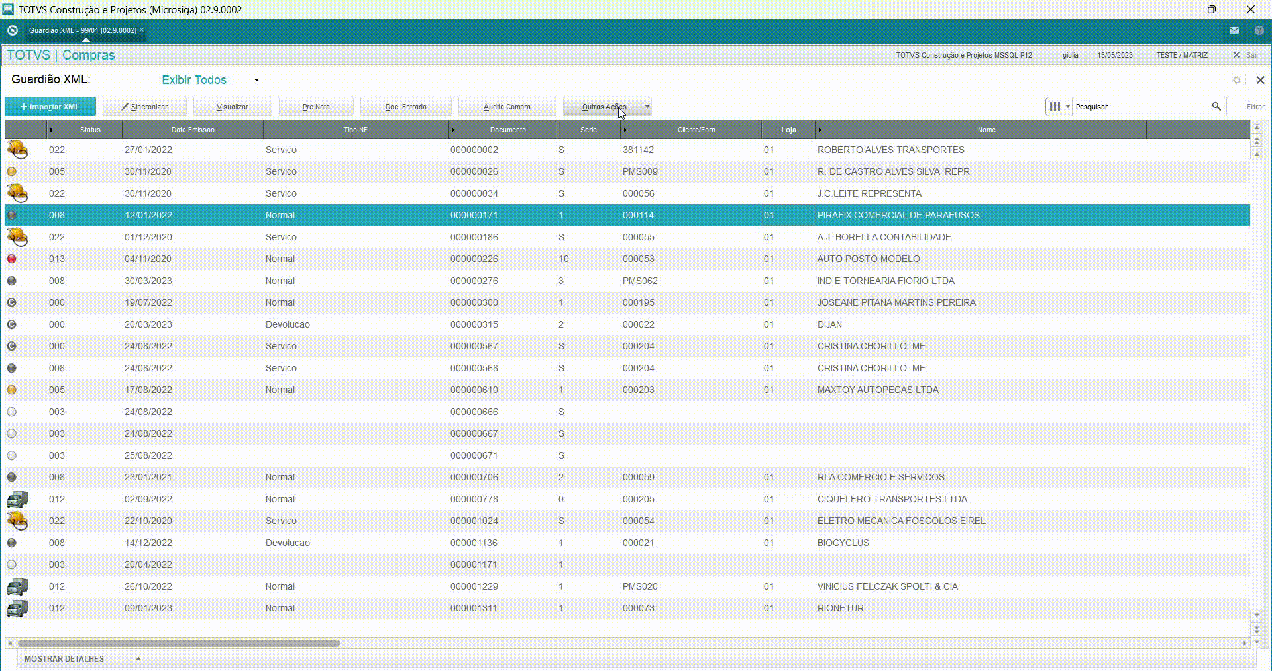Click the Visualizar button
This screenshot has height=671, width=1272.
[233, 107]
